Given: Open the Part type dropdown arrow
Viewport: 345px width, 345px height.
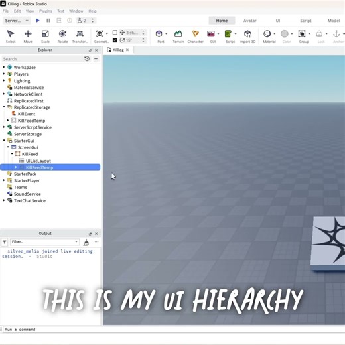Looking at the screenshot, I should (x=167, y=34).
